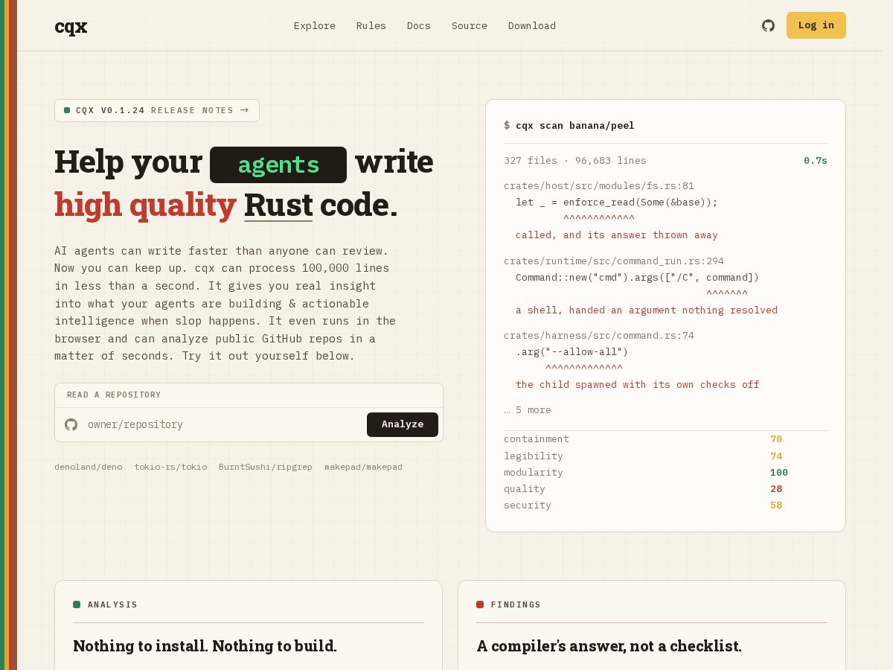Choose the denoland/deno example repo
The image size is (893, 670).
click(88, 467)
